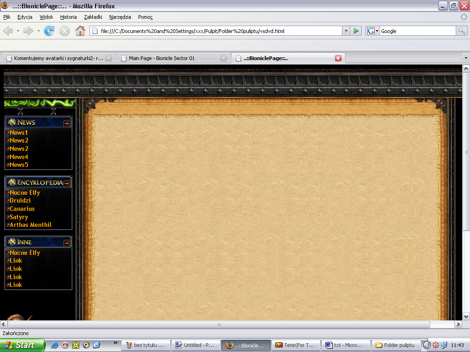
Task: Click the Reload page icon
Action: pyautogui.click(x=49, y=31)
